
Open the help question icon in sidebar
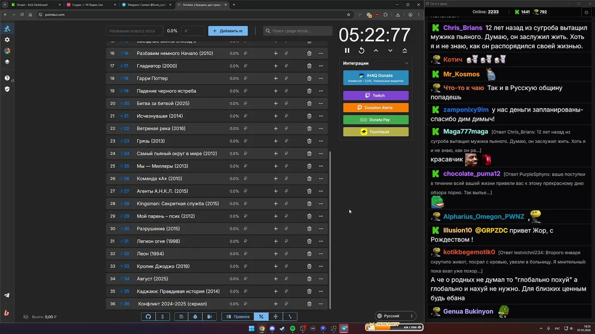click(x=7, y=78)
